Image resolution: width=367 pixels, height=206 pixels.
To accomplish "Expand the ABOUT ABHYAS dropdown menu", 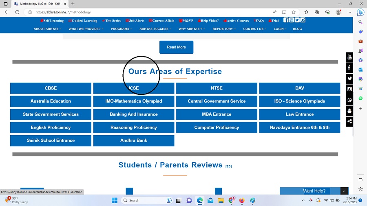I will (47, 29).
